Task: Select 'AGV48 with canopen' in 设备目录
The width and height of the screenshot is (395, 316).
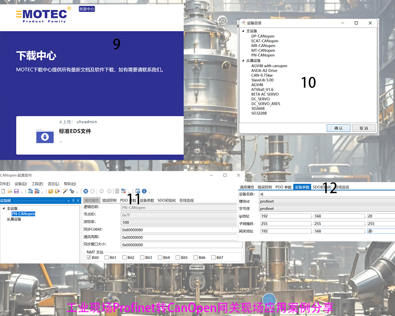Action: pyautogui.click(x=269, y=66)
